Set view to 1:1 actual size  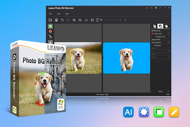86,20
